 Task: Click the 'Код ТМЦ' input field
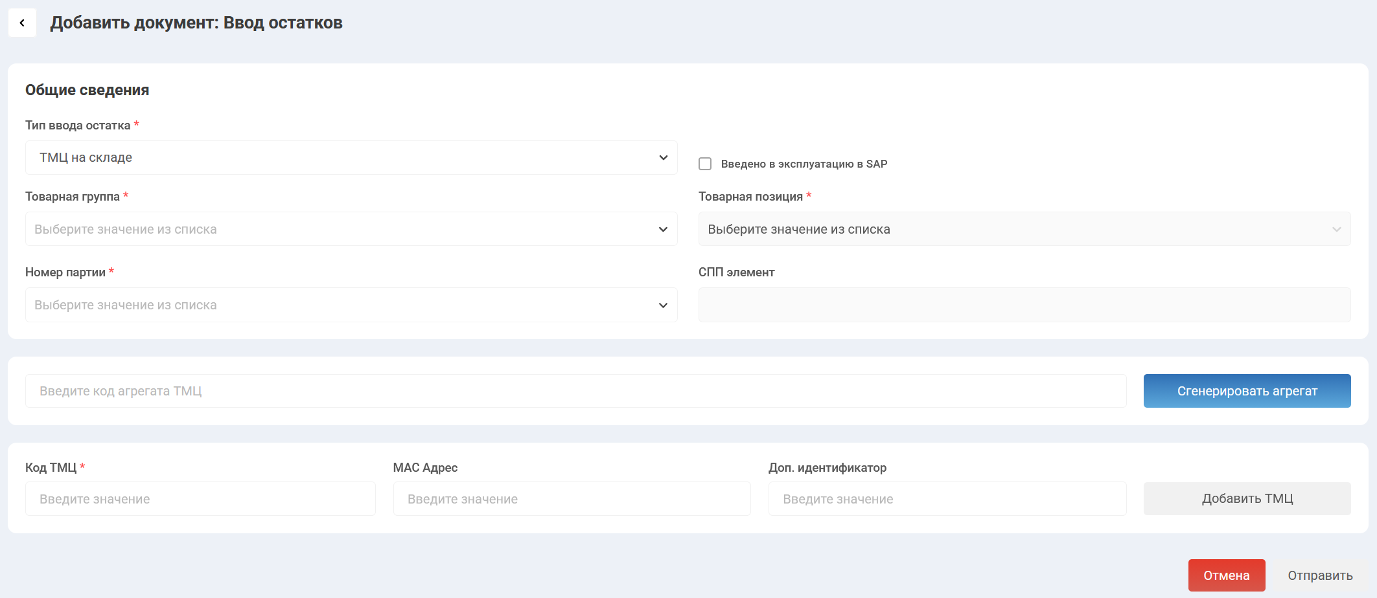coord(200,499)
